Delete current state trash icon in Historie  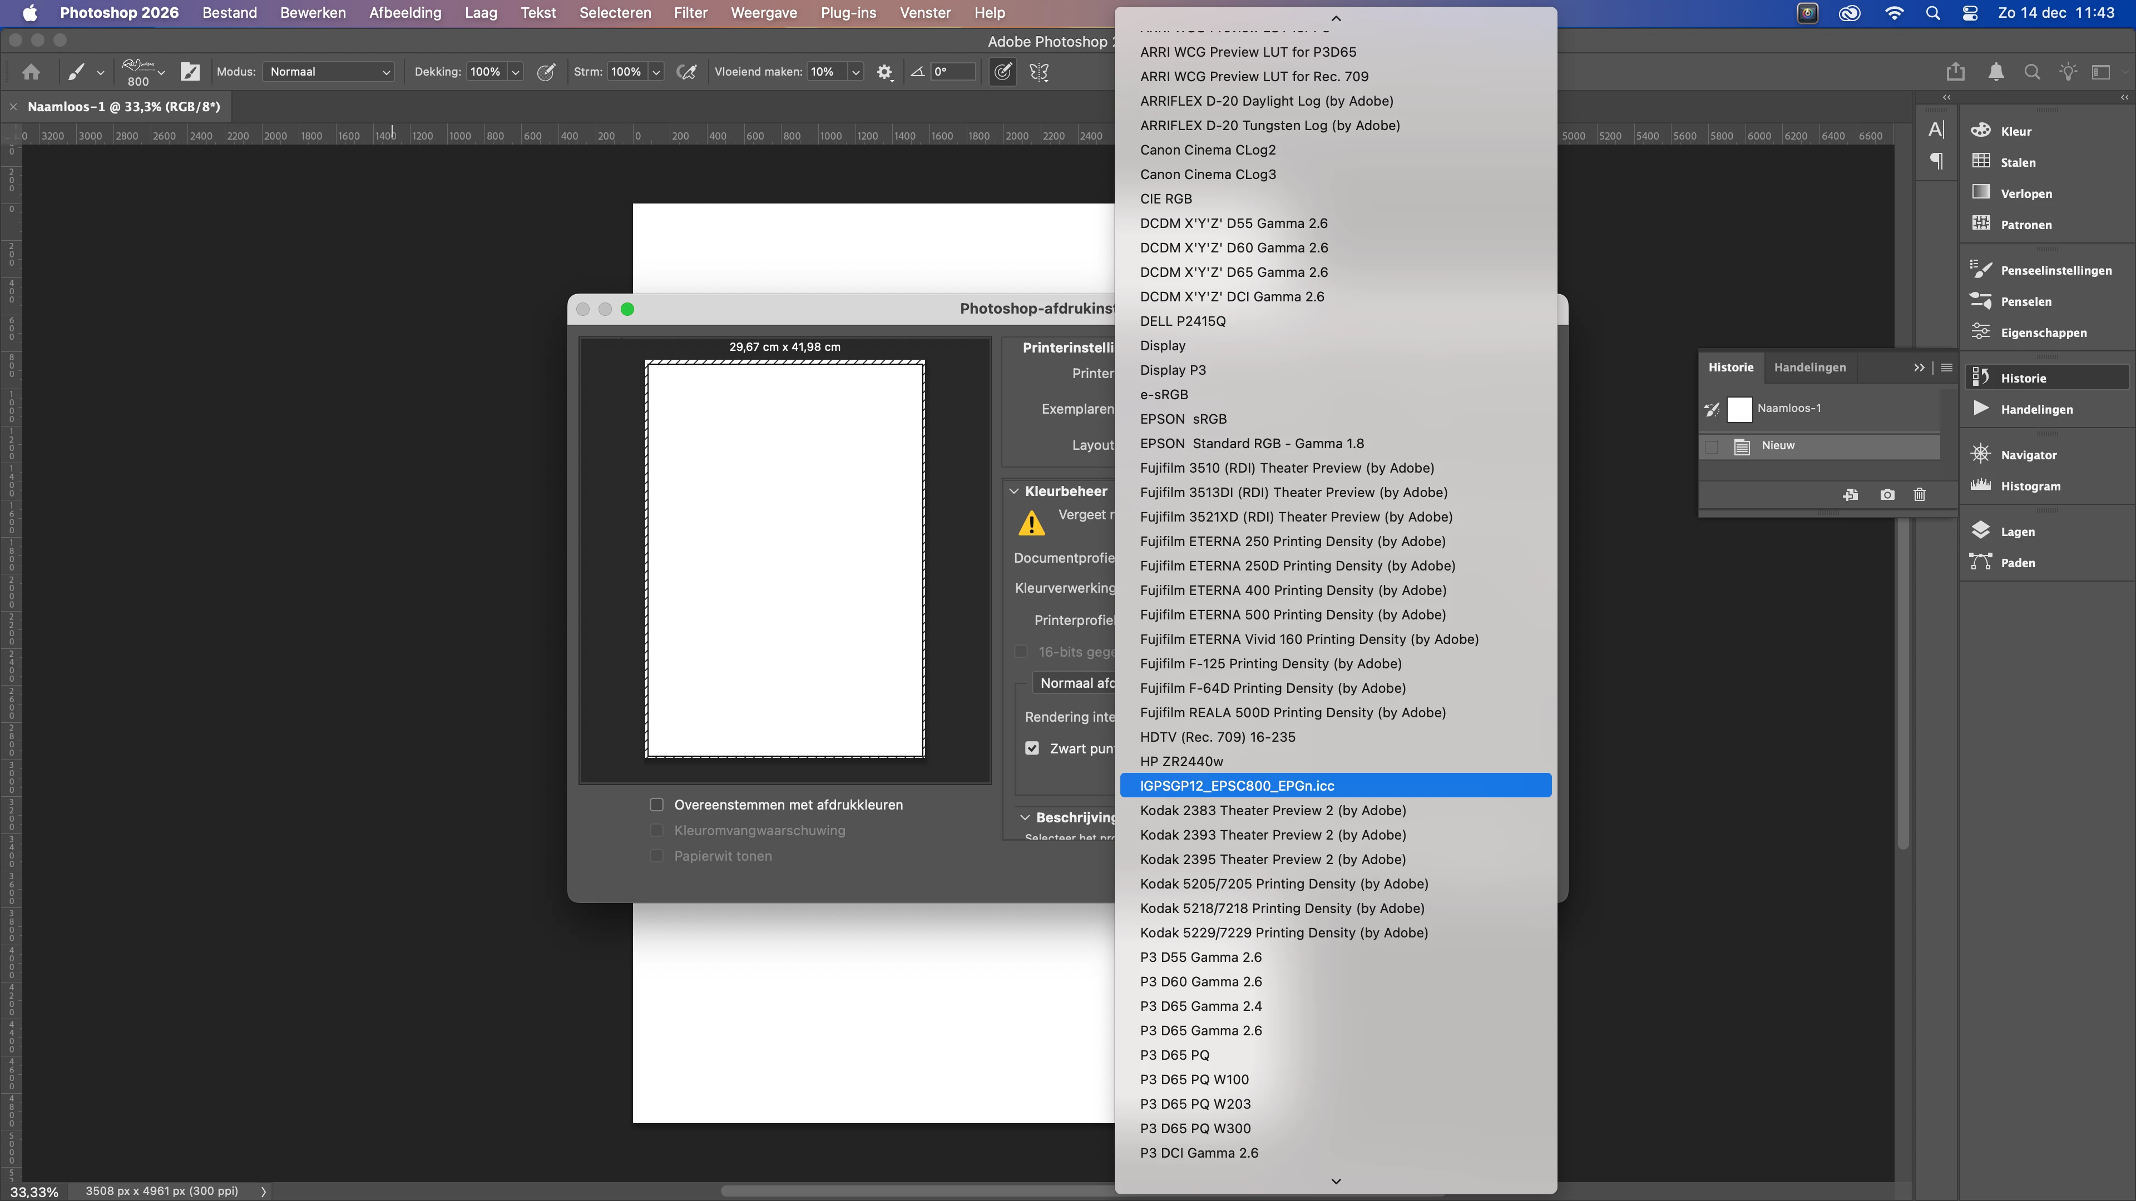point(1920,495)
